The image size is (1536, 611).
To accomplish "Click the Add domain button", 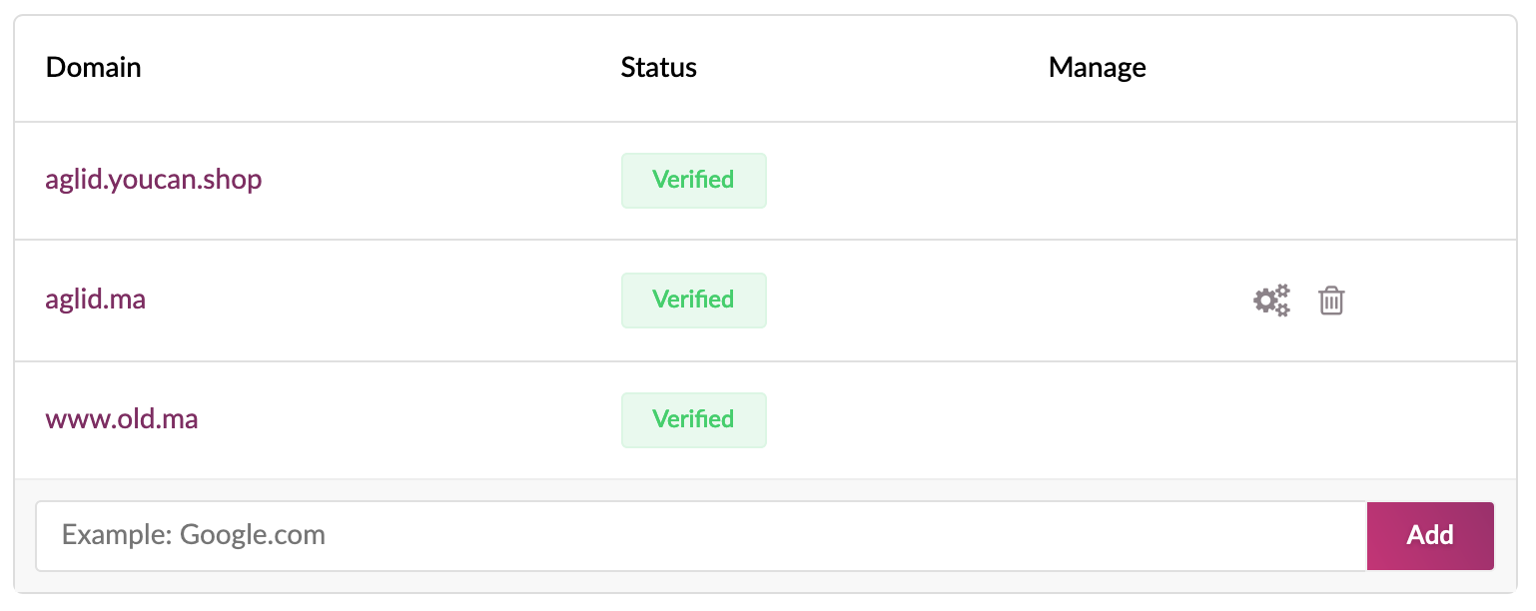I will coord(1430,536).
